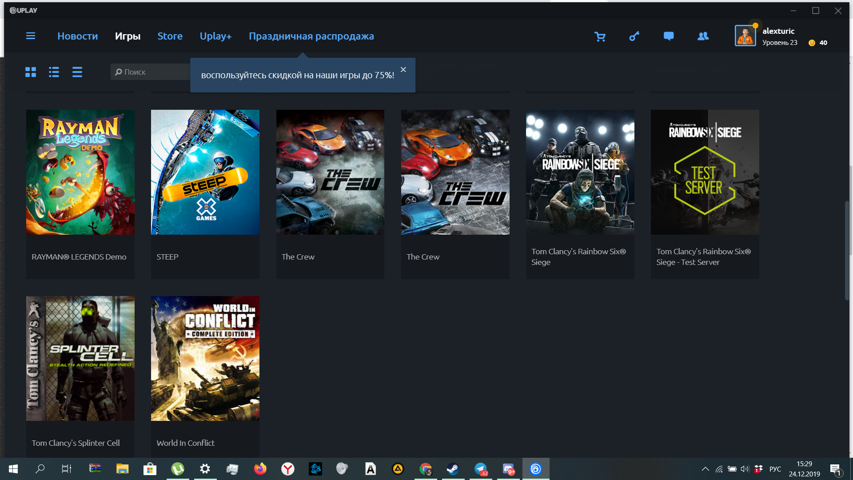Open the Uplay+ tab
This screenshot has height=480, width=853.
[x=215, y=36]
